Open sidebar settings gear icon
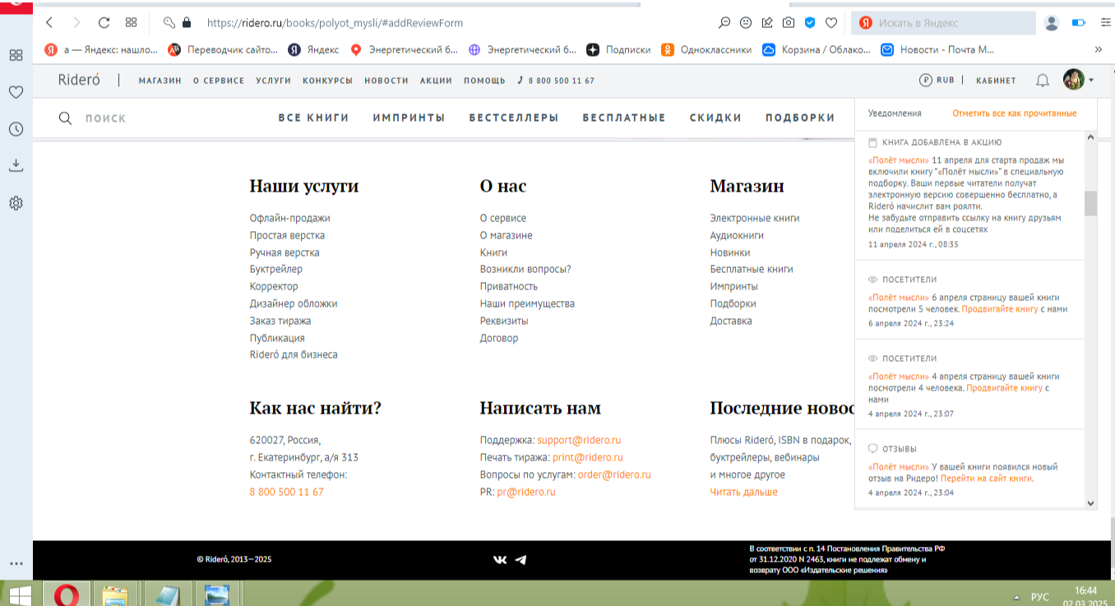 pyautogui.click(x=16, y=203)
